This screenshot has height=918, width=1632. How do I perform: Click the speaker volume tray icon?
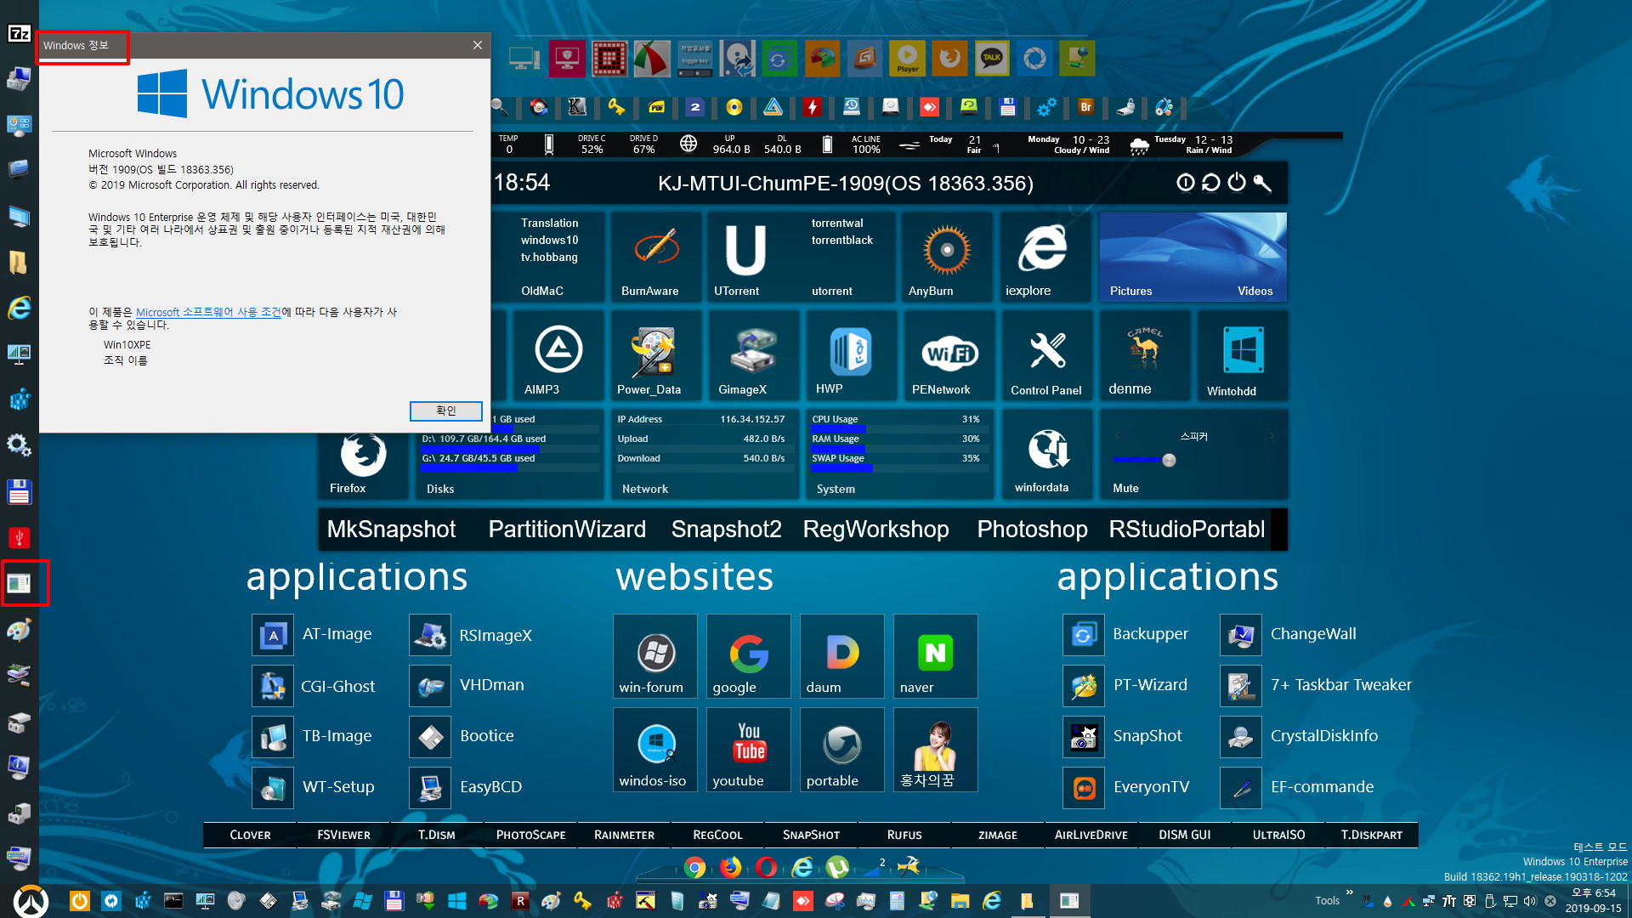point(1529,901)
